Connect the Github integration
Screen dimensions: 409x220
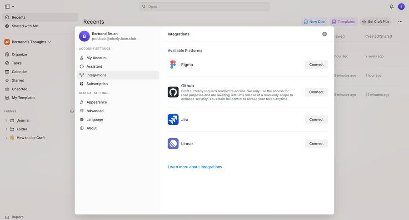(x=316, y=92)
